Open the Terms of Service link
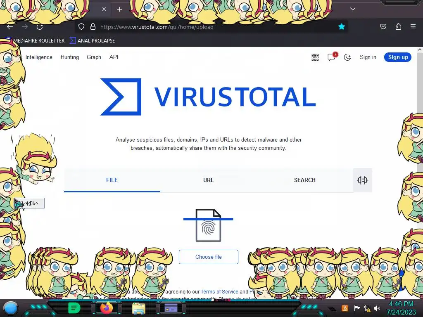 tap(219, 292)
